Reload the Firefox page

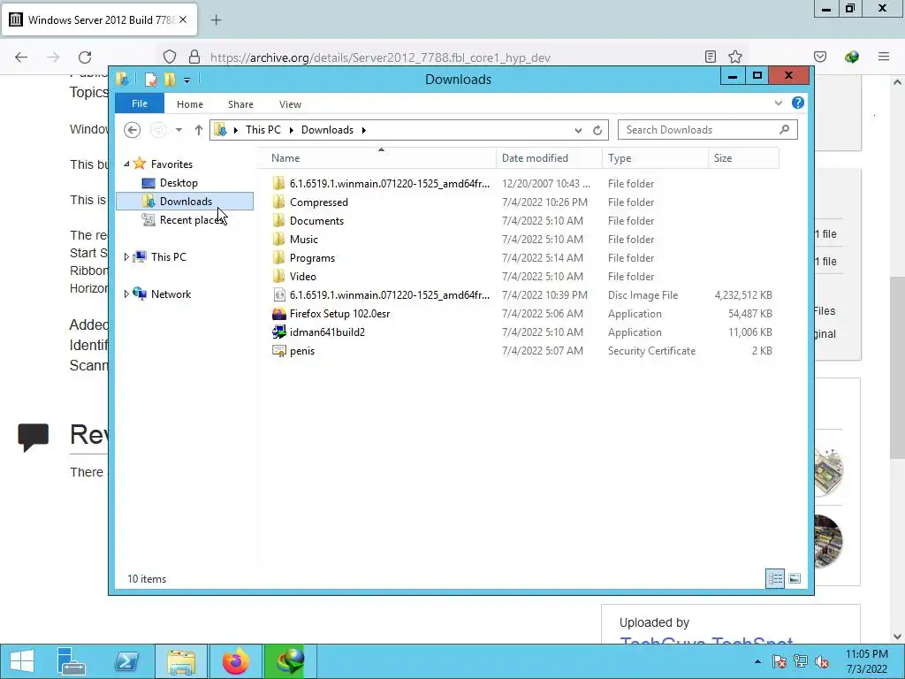(x=85, y=57)
